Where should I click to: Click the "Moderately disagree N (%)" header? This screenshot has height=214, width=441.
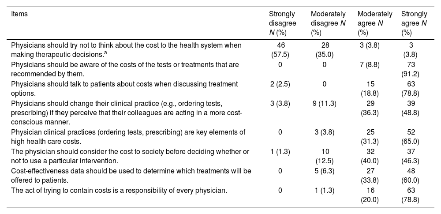point(328,23)
